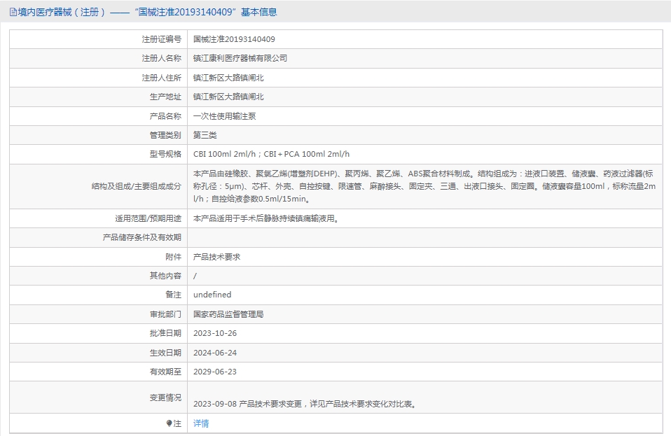Select registration number 国械注准20193140409 in table
Screen dimensions: 671x436
coord(234,39)
